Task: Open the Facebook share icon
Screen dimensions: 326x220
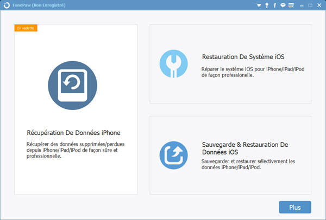Action: [275, 5]
